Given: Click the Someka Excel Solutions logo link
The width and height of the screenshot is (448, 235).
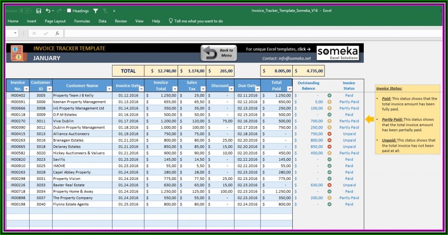Looking at the screenshot, I should (x=337, y=53).
